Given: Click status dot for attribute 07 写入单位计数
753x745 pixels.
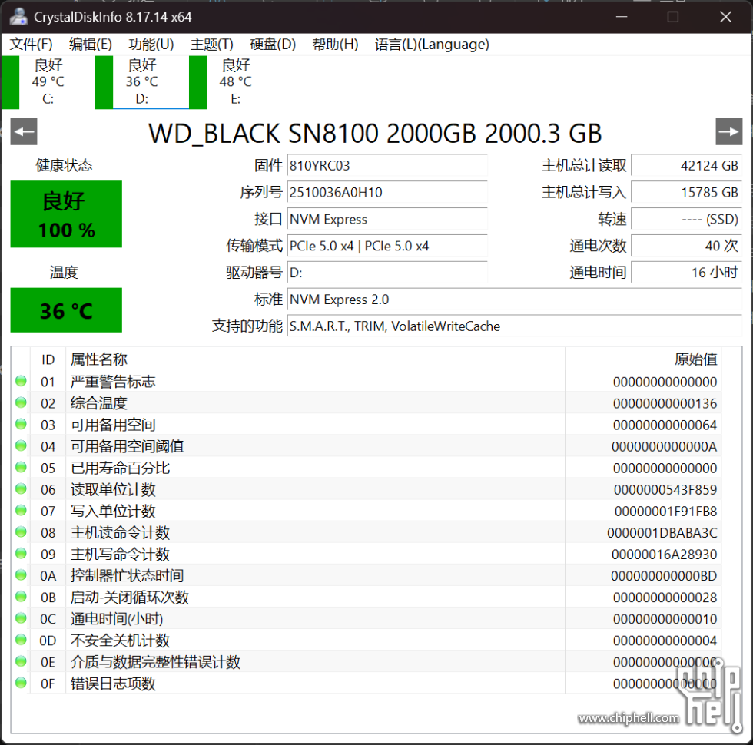Looking at the screenshot, I should (x=21, y=511).
